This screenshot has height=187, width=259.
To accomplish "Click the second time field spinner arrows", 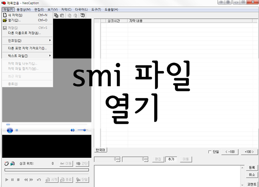I will point(146,159).
